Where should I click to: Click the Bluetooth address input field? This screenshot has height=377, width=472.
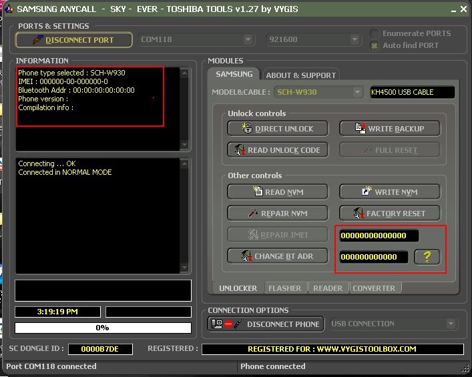point(374,257)
